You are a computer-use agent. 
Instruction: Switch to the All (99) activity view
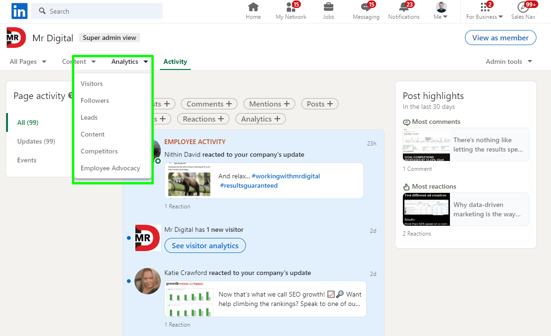tap(27, 122)
